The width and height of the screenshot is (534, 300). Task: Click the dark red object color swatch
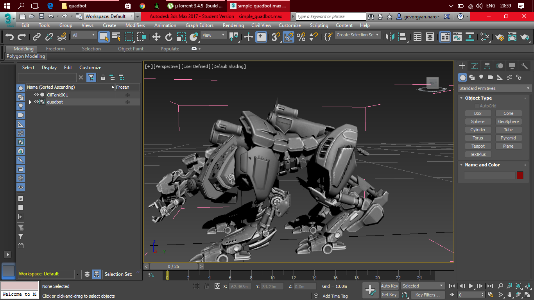point(520,175)
